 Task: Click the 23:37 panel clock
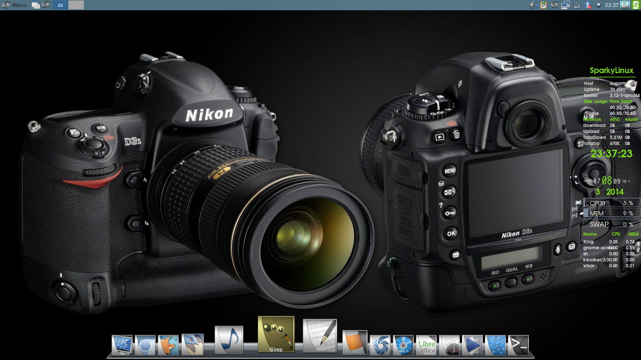[612, 5]
